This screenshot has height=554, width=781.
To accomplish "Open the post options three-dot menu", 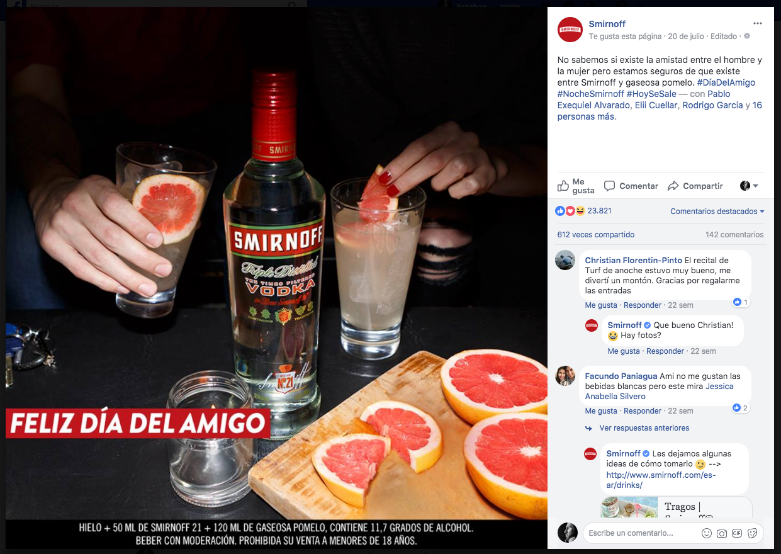I will [x=757, y=24].
